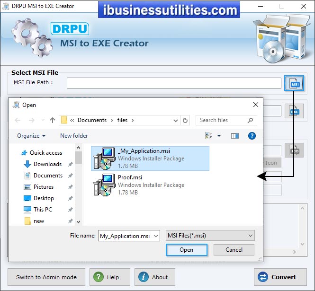Toggle the preview pane icon

pos(234,136)
